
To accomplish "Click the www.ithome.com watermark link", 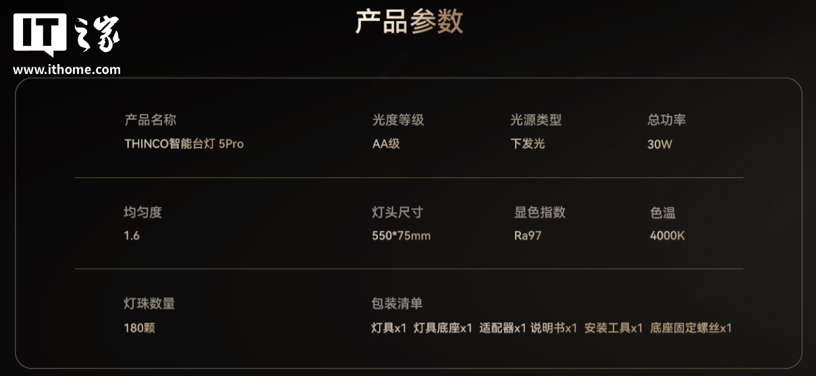I will tap(67, 69).
